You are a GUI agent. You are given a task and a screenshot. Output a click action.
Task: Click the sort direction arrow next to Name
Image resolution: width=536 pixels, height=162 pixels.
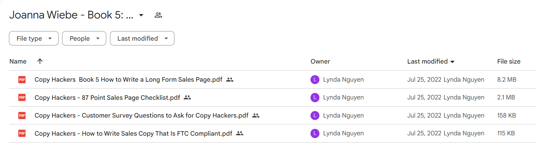40,62
